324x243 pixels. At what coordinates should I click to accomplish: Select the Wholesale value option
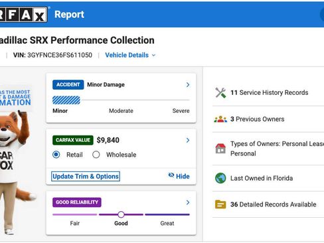[96, 155]
